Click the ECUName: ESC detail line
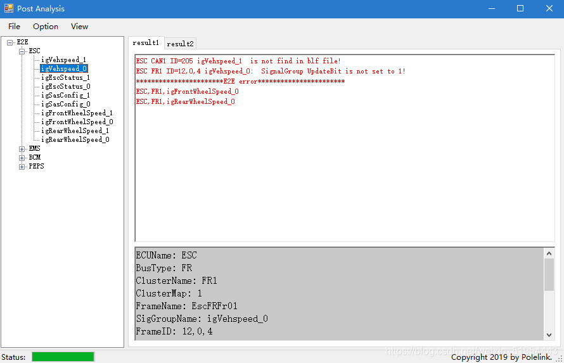The width and height of the screenshot is (564, 363). (167, 255)
